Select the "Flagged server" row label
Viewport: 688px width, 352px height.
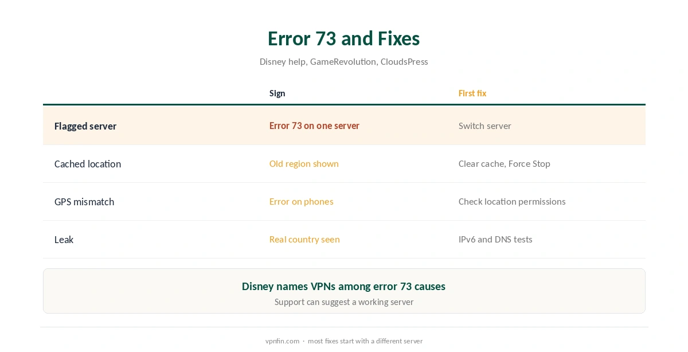(85, 126)
